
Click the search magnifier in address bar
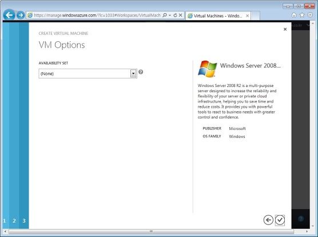point(165,15)
